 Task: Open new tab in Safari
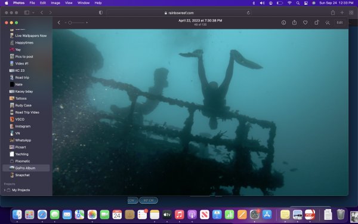click(x=342, y=13)
